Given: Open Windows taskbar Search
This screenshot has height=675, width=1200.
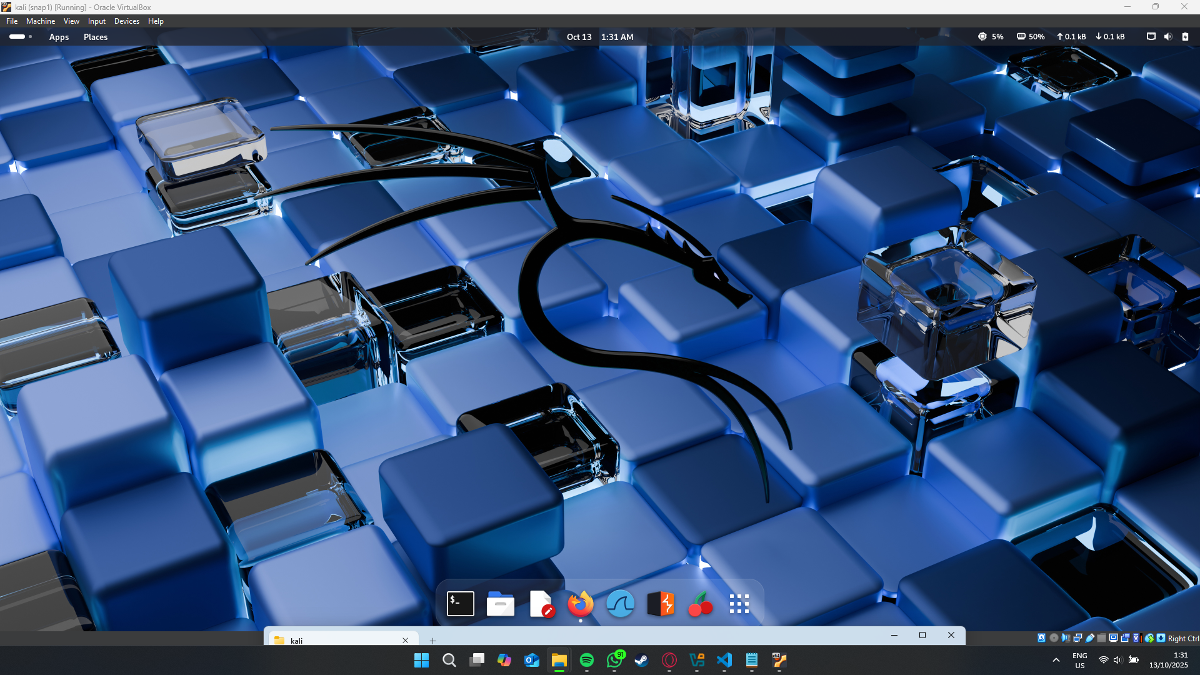Looking at the screenshot, I should click(449, 660).
